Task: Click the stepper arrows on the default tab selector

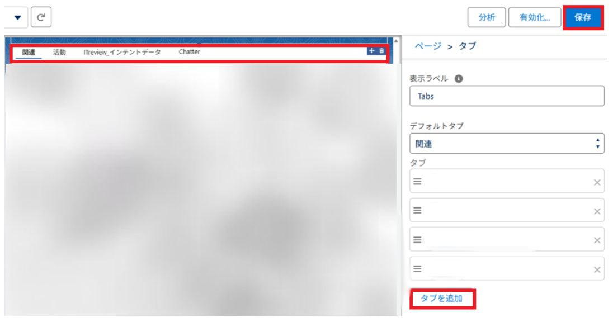Action: [599, 143]
